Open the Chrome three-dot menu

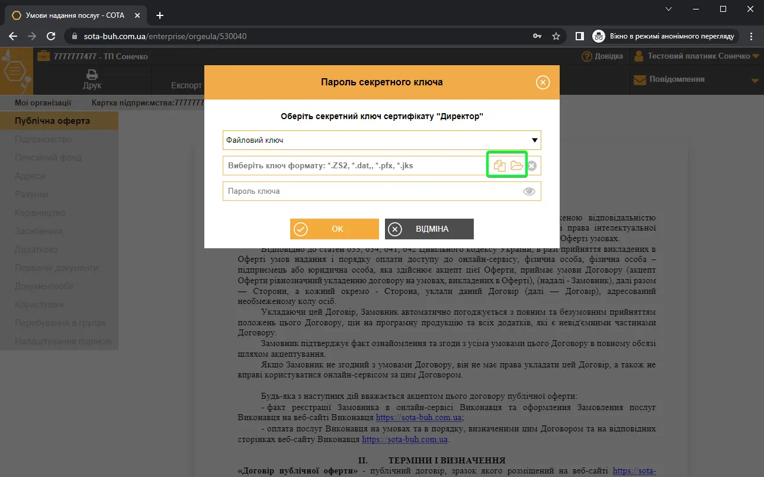click(751, 36)
